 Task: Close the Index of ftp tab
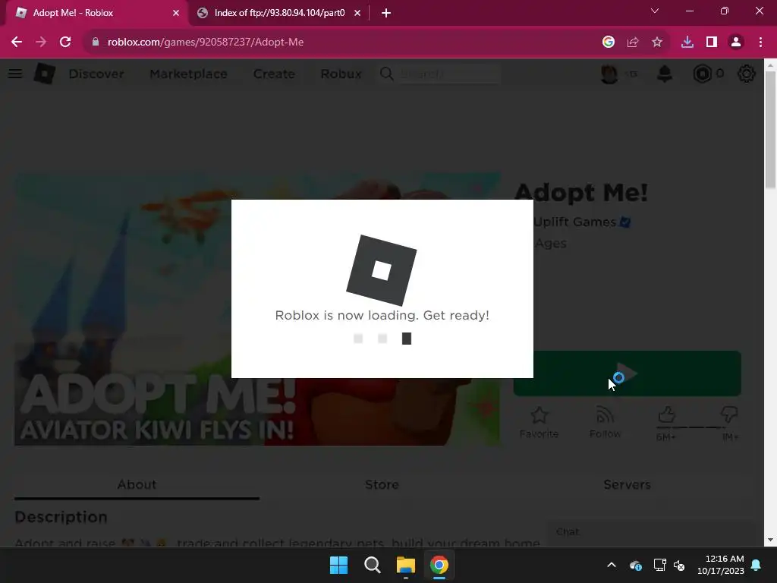357,13
